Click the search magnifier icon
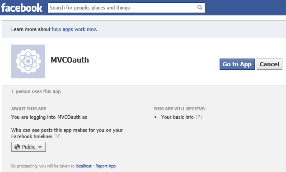This screenshot has height=172, width=286. click(200, 8)
